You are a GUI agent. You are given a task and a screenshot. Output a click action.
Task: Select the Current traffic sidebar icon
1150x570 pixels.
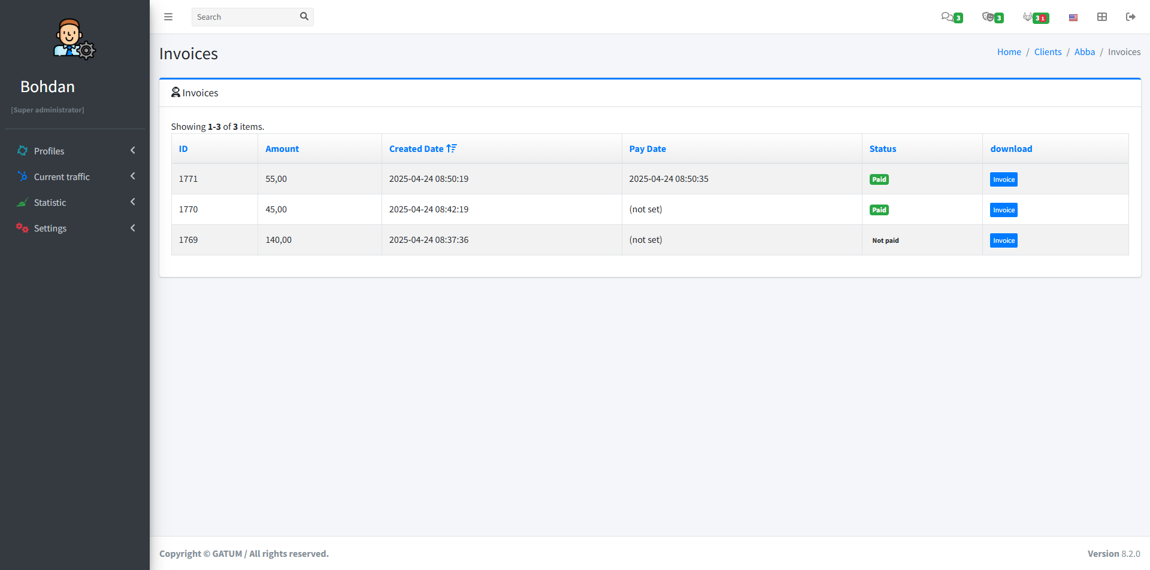coord(22,176)
